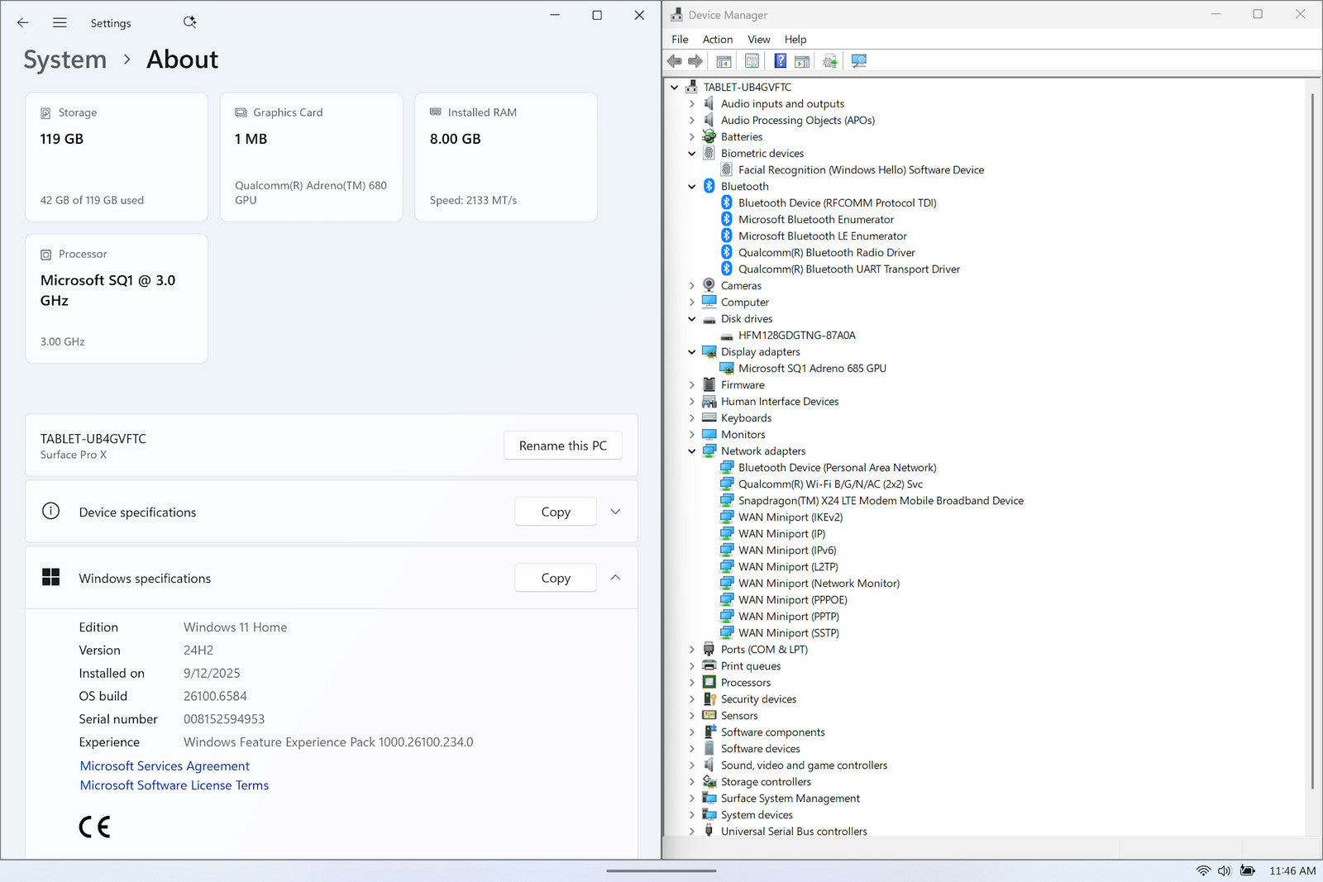
Task: Select the HFM128GDGTNG-87A0A disk drive
Action: click(x=797, y=335)
